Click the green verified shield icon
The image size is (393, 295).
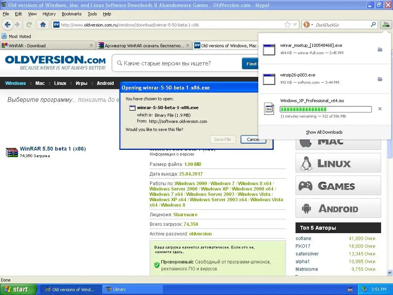[157, 265]
